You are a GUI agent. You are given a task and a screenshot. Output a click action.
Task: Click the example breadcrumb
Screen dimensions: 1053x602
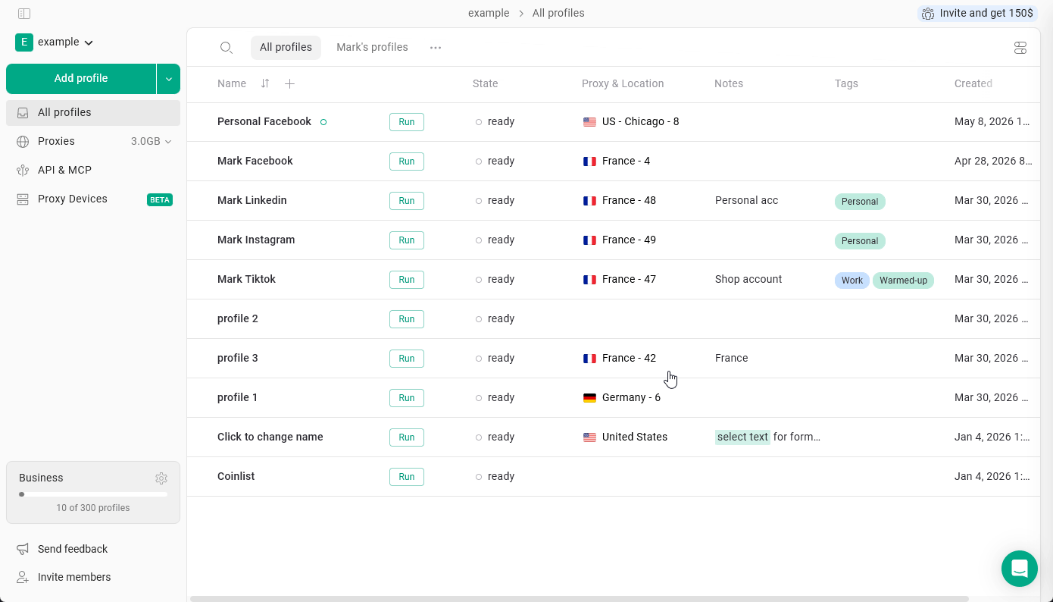point(489,13)
